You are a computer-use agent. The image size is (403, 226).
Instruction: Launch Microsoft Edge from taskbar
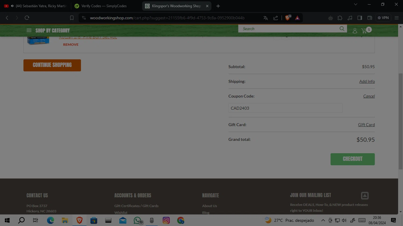[51, 220]
